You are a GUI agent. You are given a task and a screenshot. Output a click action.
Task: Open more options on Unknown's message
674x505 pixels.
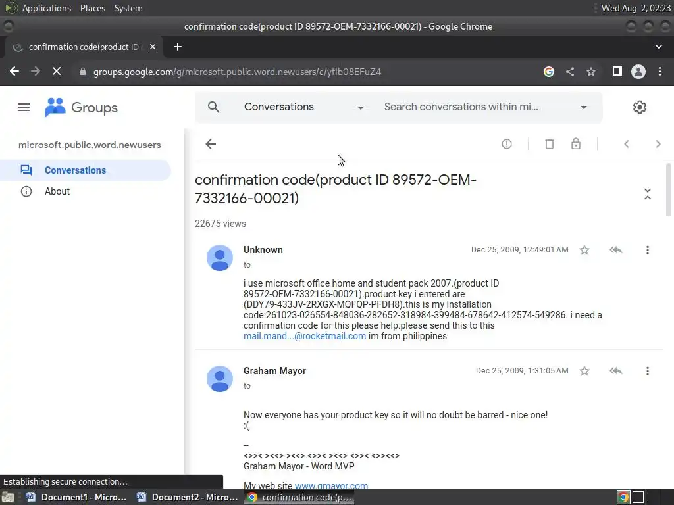[648, 250]
